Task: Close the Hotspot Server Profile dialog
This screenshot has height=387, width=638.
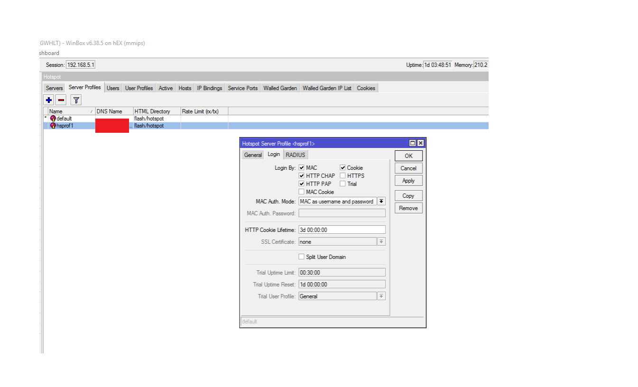Action: coord(420,143)
